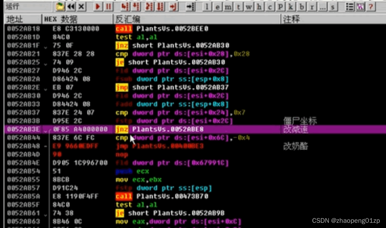The width and height of the screenshot is (386, 228).
Task: Select cmp dword ptr ds:[esi+0x28],0x28 line
Action: click(182, 54)
